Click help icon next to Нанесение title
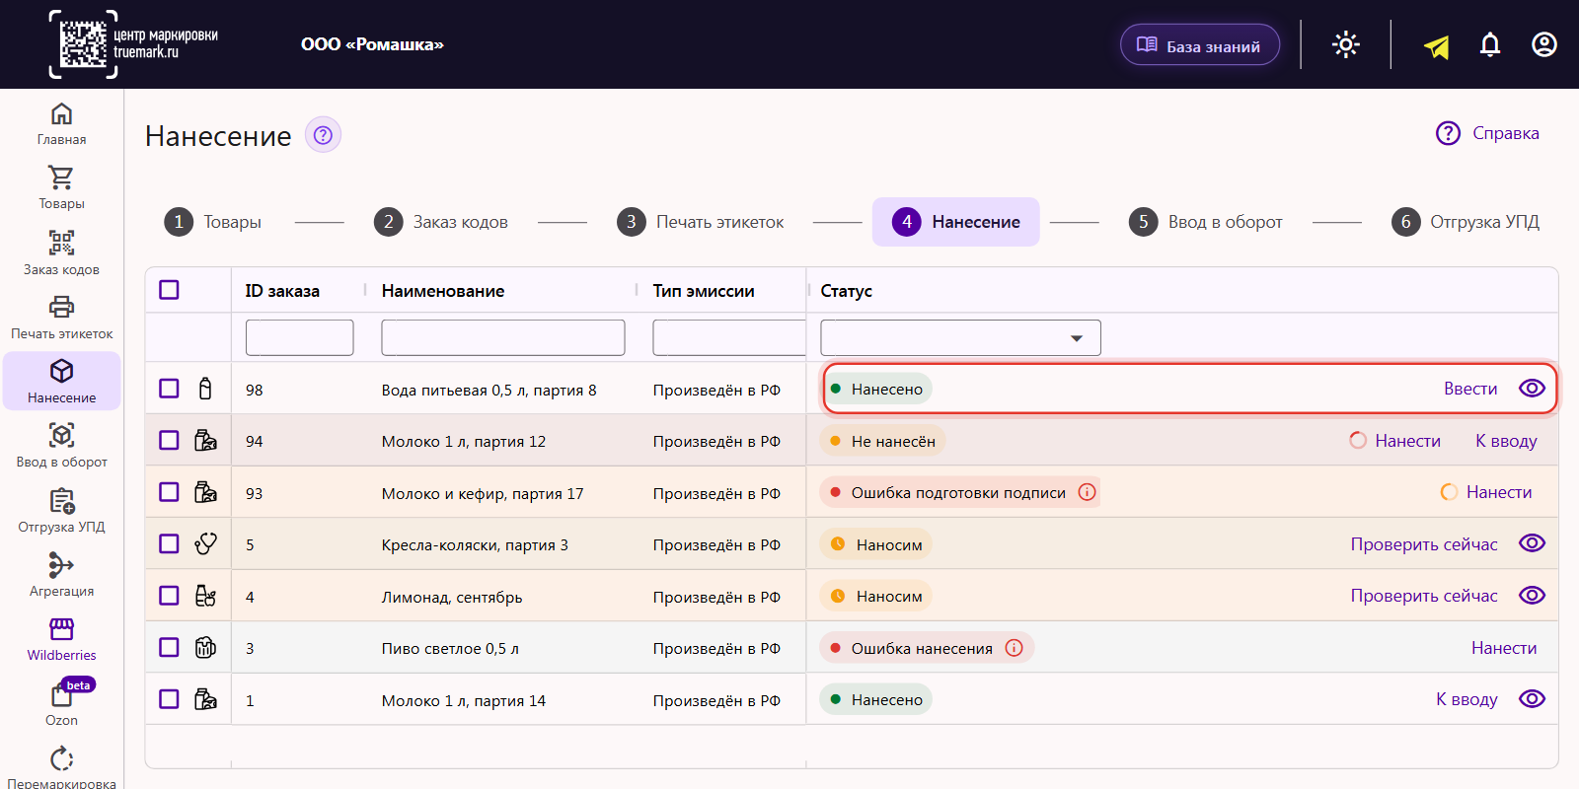Image resolution: width=1579 pixels, height=789 pixels. point(323,135)
